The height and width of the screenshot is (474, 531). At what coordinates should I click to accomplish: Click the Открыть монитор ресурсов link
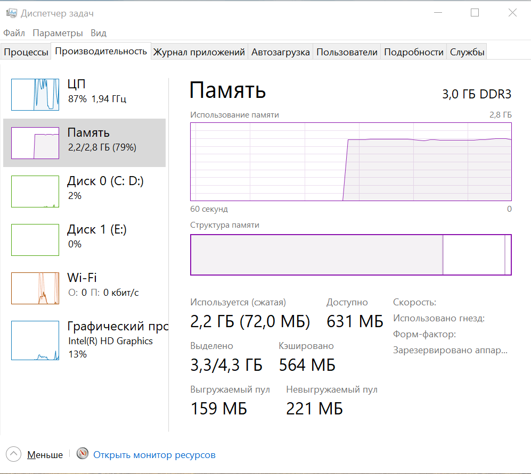(x=154, y=455)
